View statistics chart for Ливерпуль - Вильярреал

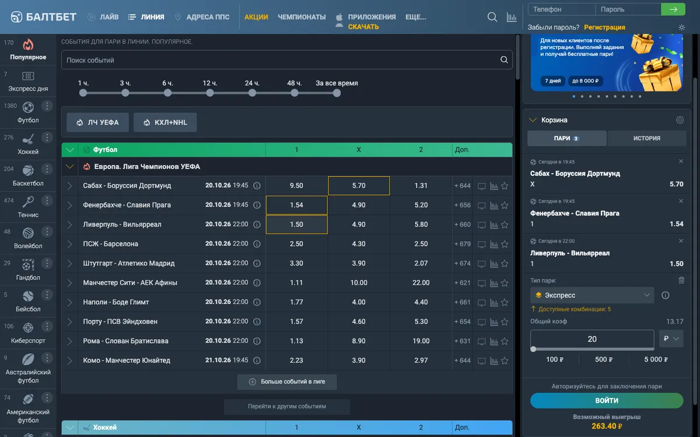(x=494, y=225)
